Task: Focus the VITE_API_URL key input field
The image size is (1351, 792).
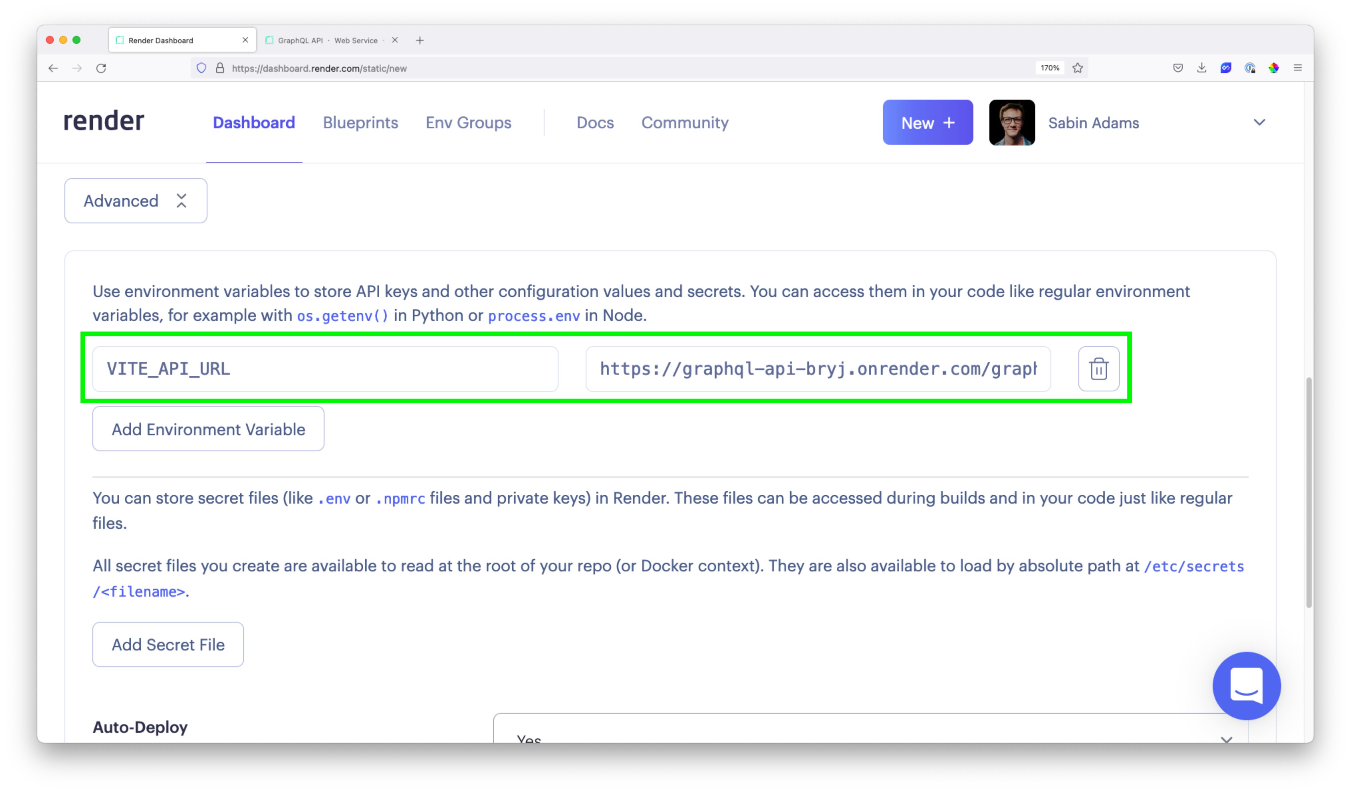Action: point(325,369)
